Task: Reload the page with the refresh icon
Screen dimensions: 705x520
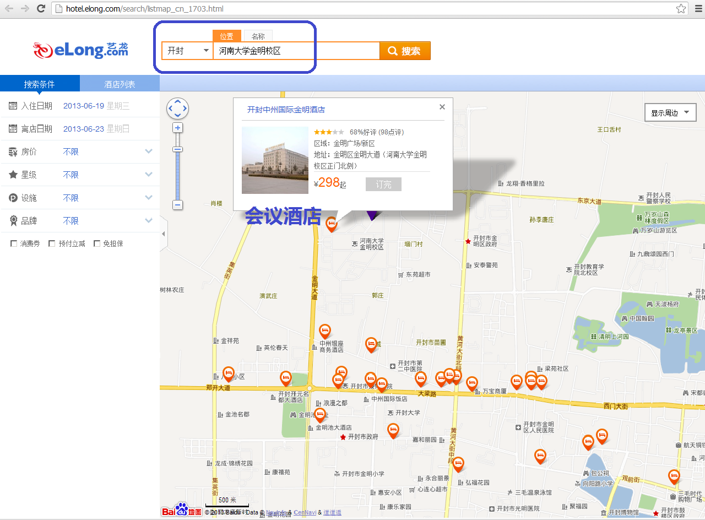Action: [x=41, y=9]
